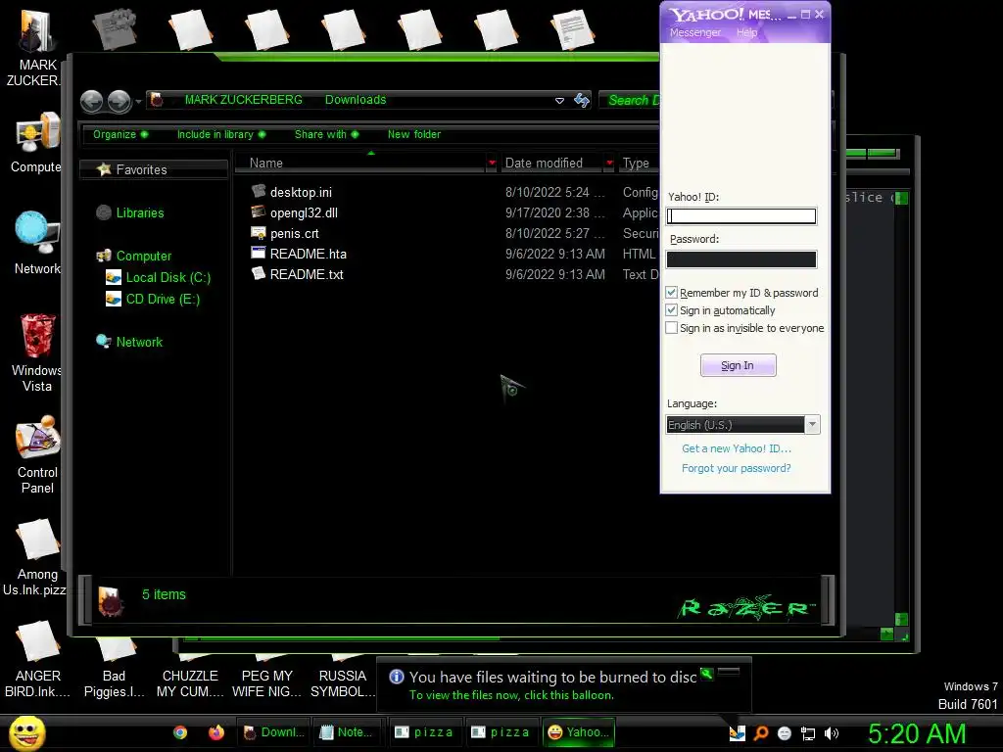Uncheck Sign in automatically
Screen dimensions: 1003x752
671,310
